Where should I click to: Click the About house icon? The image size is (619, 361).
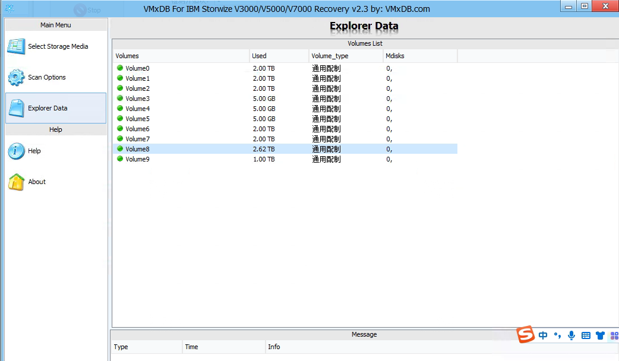[x=16, y=182]
